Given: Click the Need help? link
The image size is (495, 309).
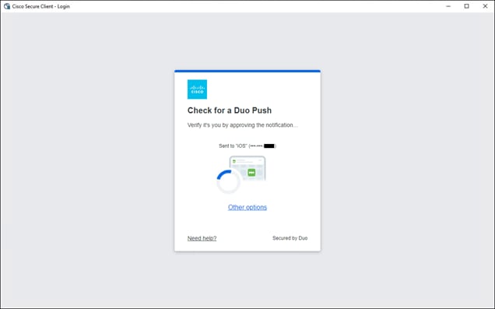Looking at the screenshot, I should [202, 238].
